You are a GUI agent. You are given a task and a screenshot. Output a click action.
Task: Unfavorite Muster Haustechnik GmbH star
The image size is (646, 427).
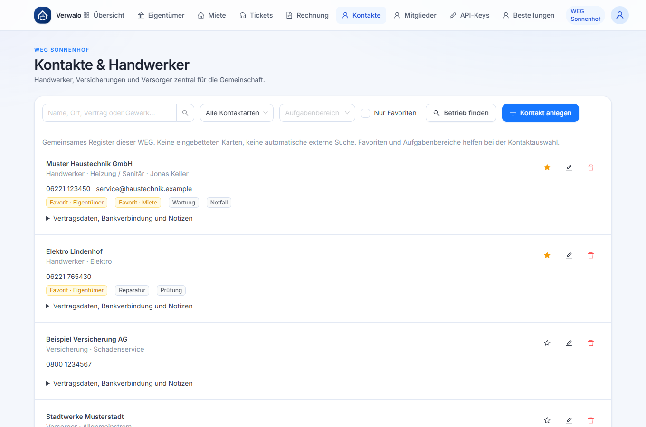[547, 167]
